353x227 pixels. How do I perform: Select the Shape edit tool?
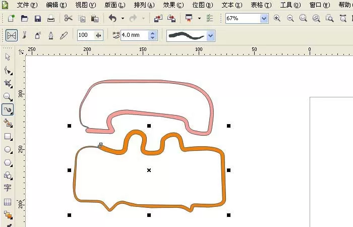8,71
